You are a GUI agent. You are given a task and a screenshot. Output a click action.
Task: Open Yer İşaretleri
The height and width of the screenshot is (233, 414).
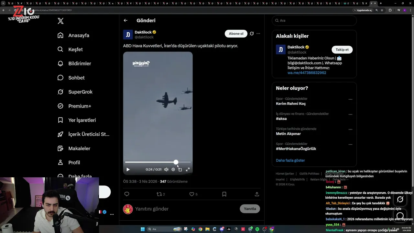[x=77, y=120]
